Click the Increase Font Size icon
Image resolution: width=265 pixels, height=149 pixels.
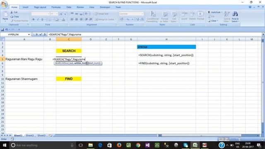61,14
